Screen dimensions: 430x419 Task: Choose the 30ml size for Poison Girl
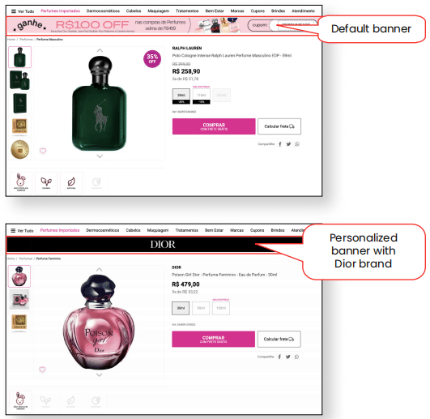(x=181, y=308)
